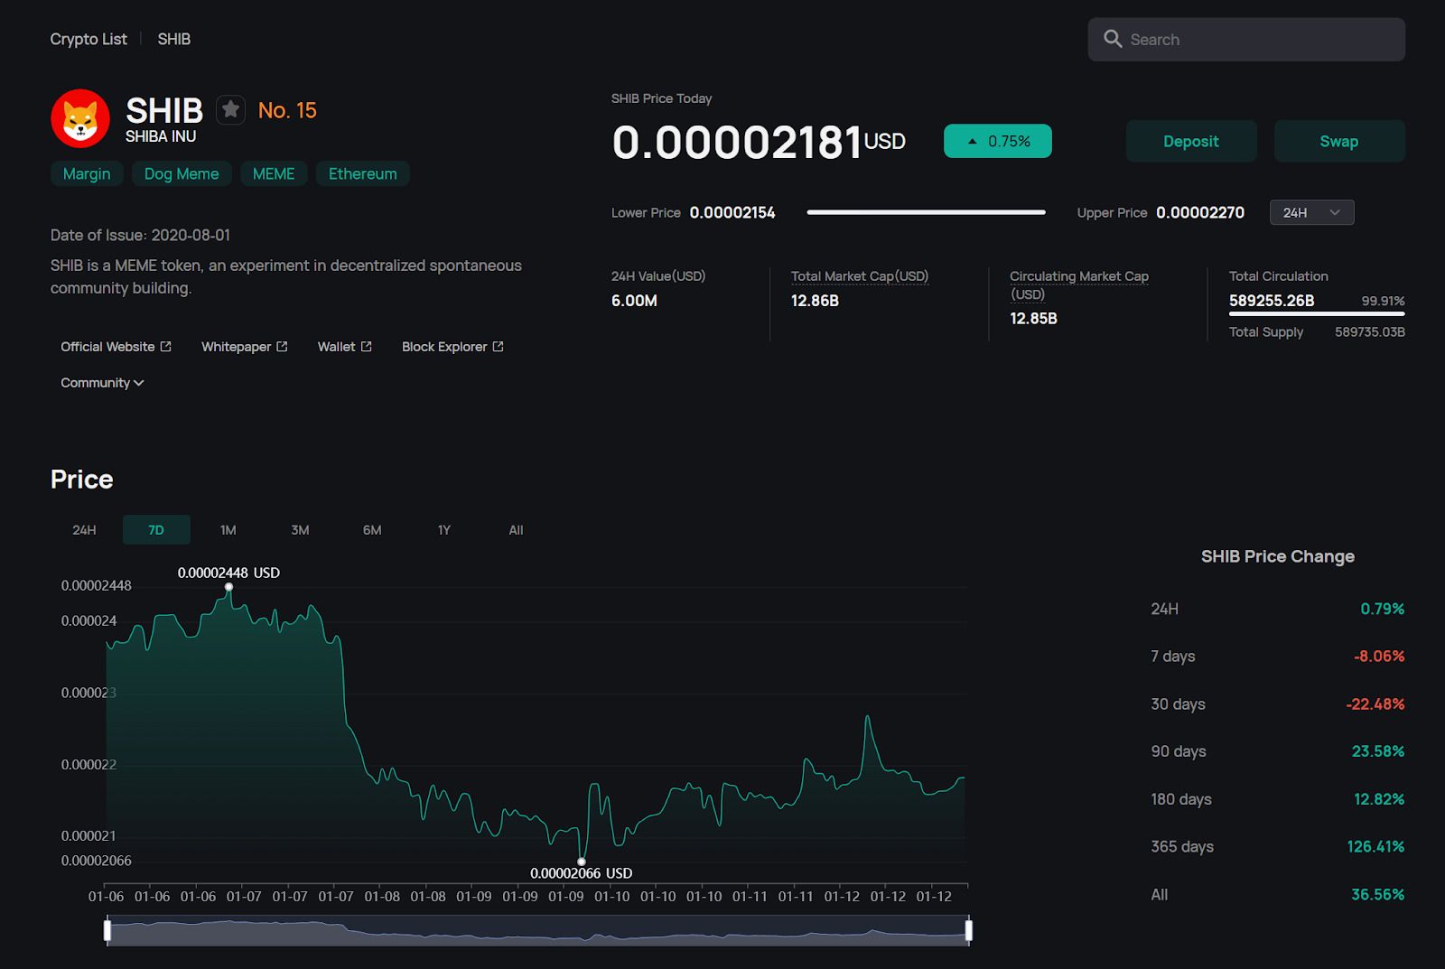Click the left handle of chart range slider
The image size is (1445, 969).
point(107,930)
